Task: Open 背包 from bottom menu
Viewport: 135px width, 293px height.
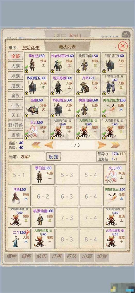Action: tap(26, 256)
